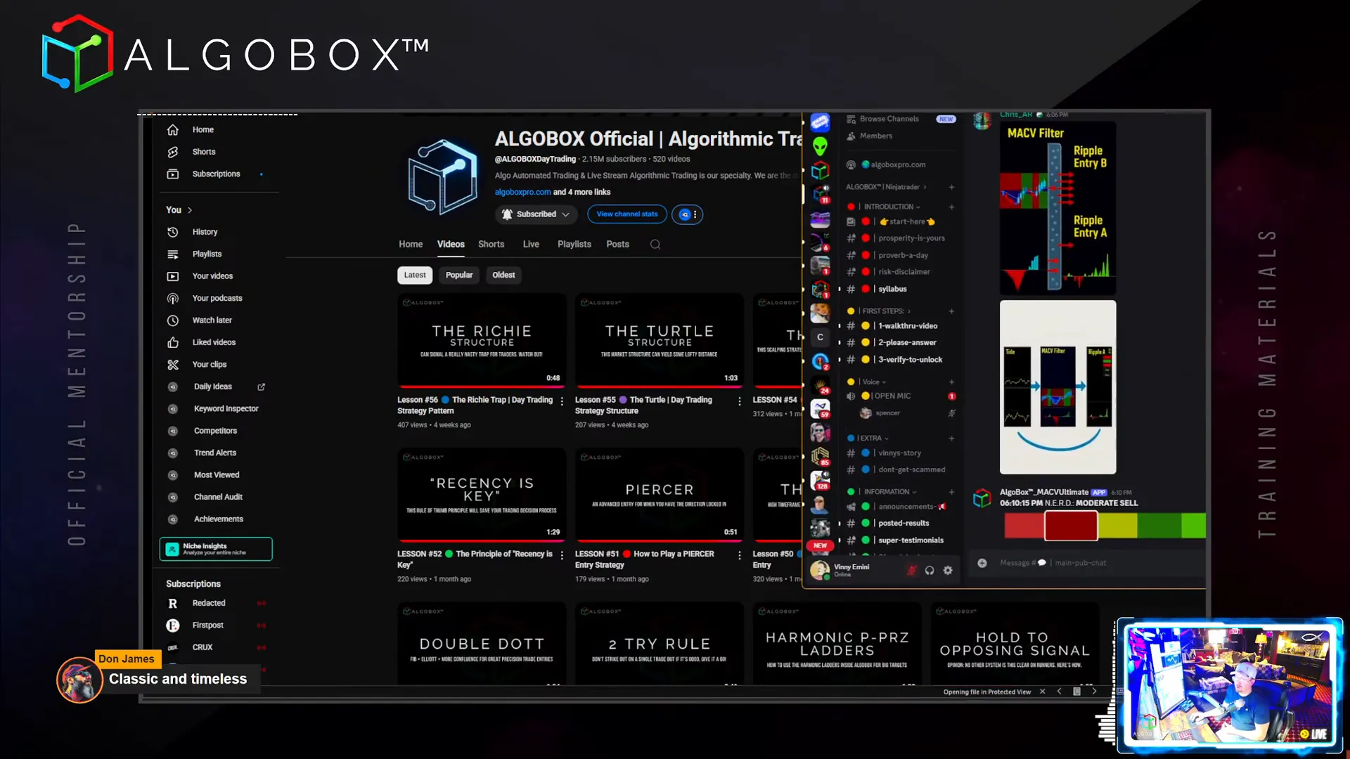Viewport: 1350px width, 759px height.
Task: Click the yellow signal bar segment
Action: pos(1117,526)
